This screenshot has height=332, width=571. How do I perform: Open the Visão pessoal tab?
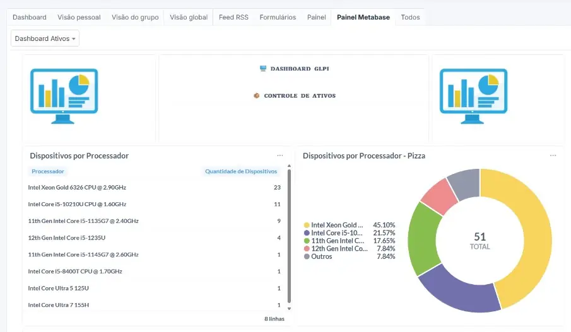click(78, 17)
